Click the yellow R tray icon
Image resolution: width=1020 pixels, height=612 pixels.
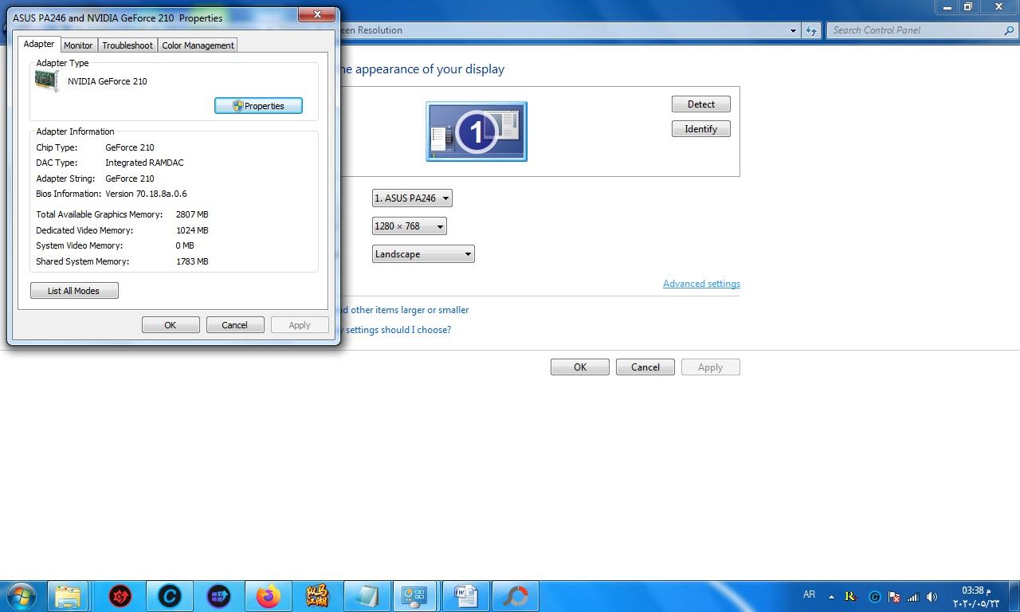(850, 596)
